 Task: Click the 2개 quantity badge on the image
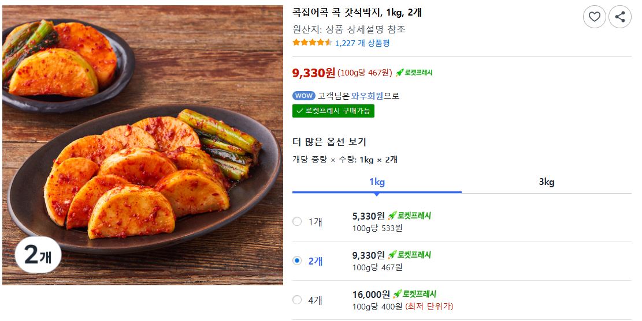pyautogui.click(x=38, y=255)
